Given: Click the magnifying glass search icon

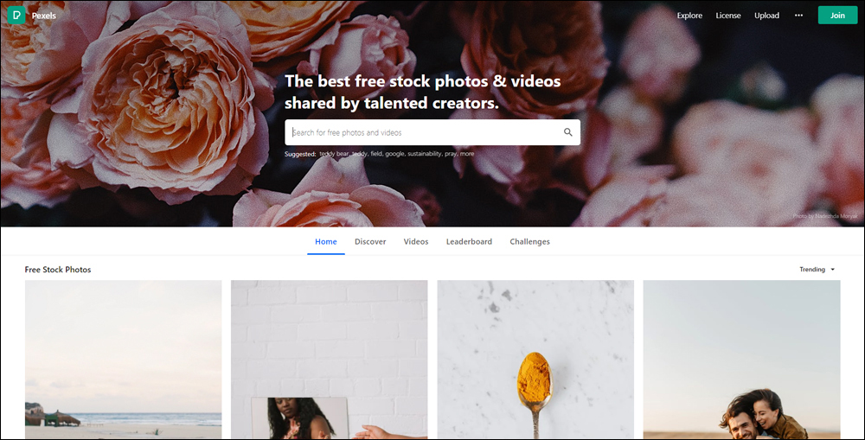Looking at the screenshot, I should pos(567,132).
